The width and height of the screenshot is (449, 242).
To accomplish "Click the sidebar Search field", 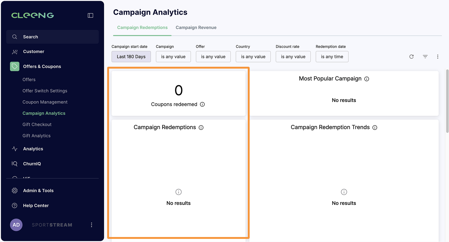I will (x=52, y=37).
